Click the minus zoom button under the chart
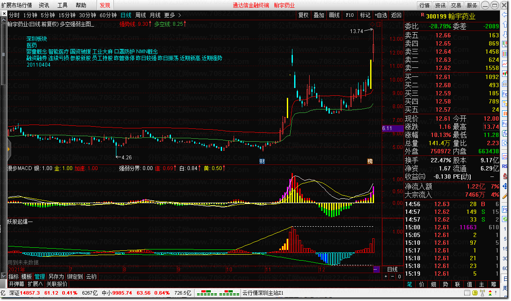 pos(393,277)
